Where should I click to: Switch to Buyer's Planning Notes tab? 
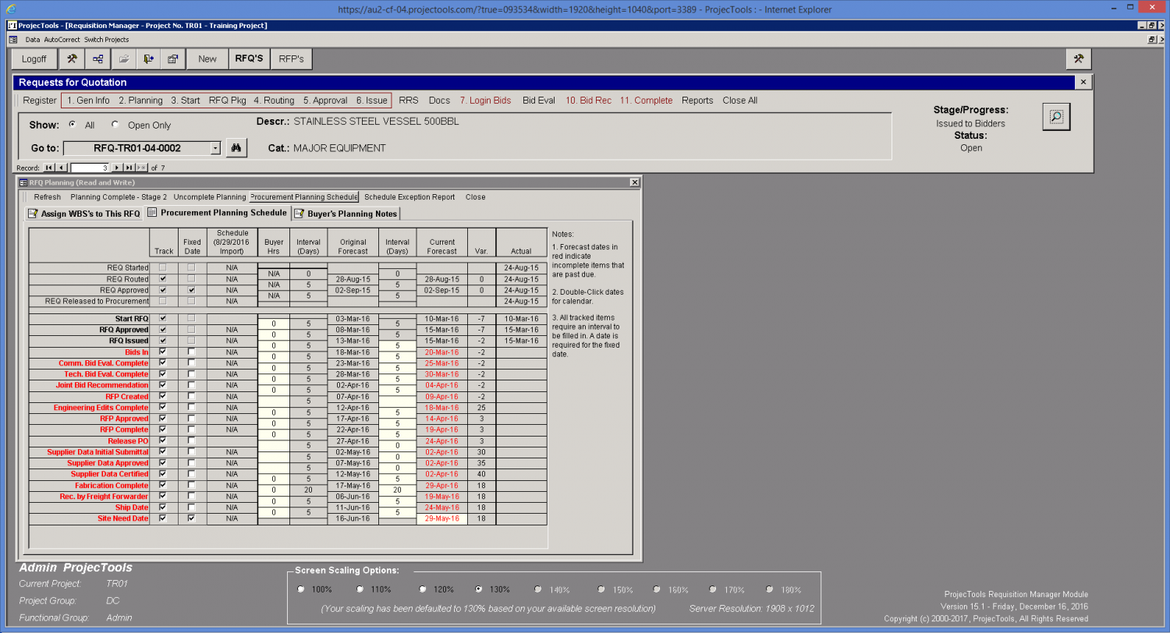[x=346, y=214]
